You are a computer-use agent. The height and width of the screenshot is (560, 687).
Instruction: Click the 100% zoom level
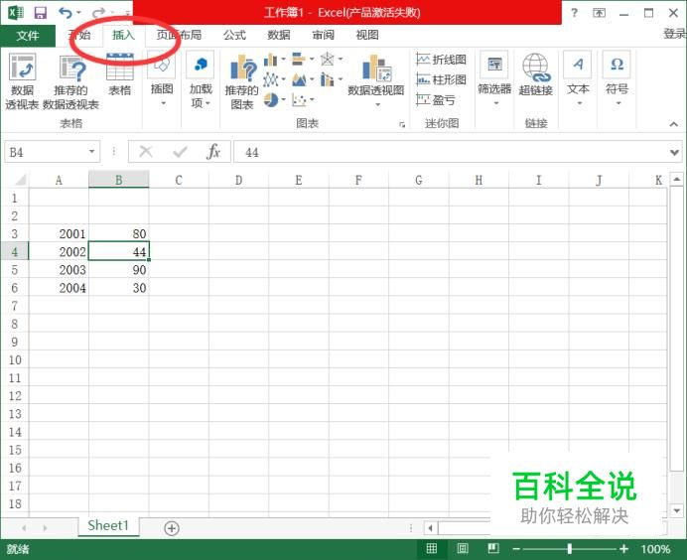[x=655, y=549]
